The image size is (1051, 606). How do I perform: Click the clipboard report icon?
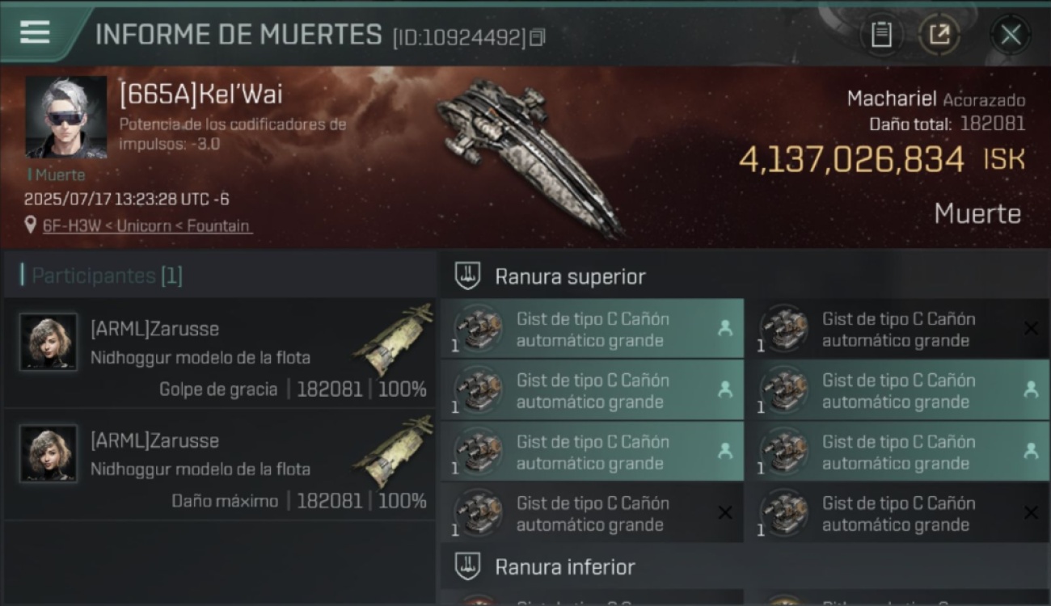point(880,35)
